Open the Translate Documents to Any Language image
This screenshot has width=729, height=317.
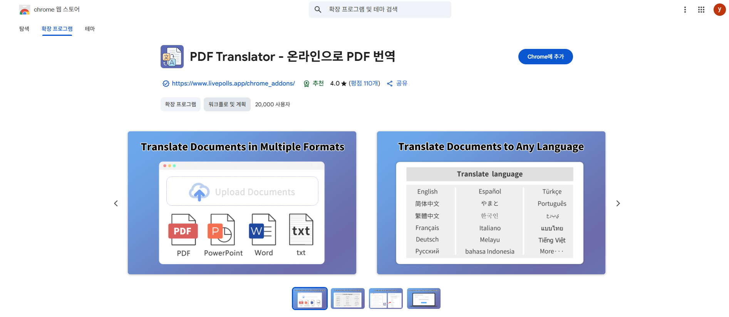point(491,203)
